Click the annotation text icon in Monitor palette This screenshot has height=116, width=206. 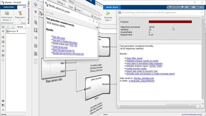click(3, 51)
